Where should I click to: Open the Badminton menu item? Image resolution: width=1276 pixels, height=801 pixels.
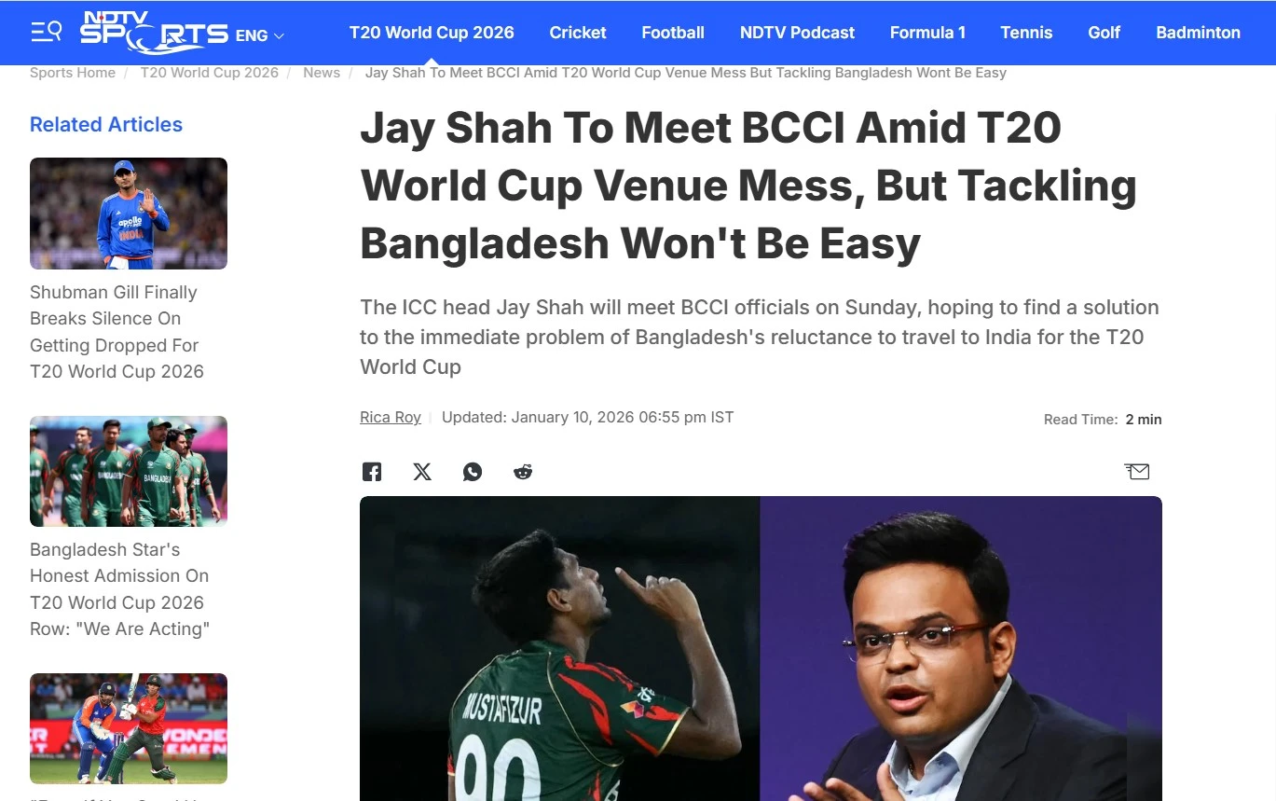coord(1198,33)
